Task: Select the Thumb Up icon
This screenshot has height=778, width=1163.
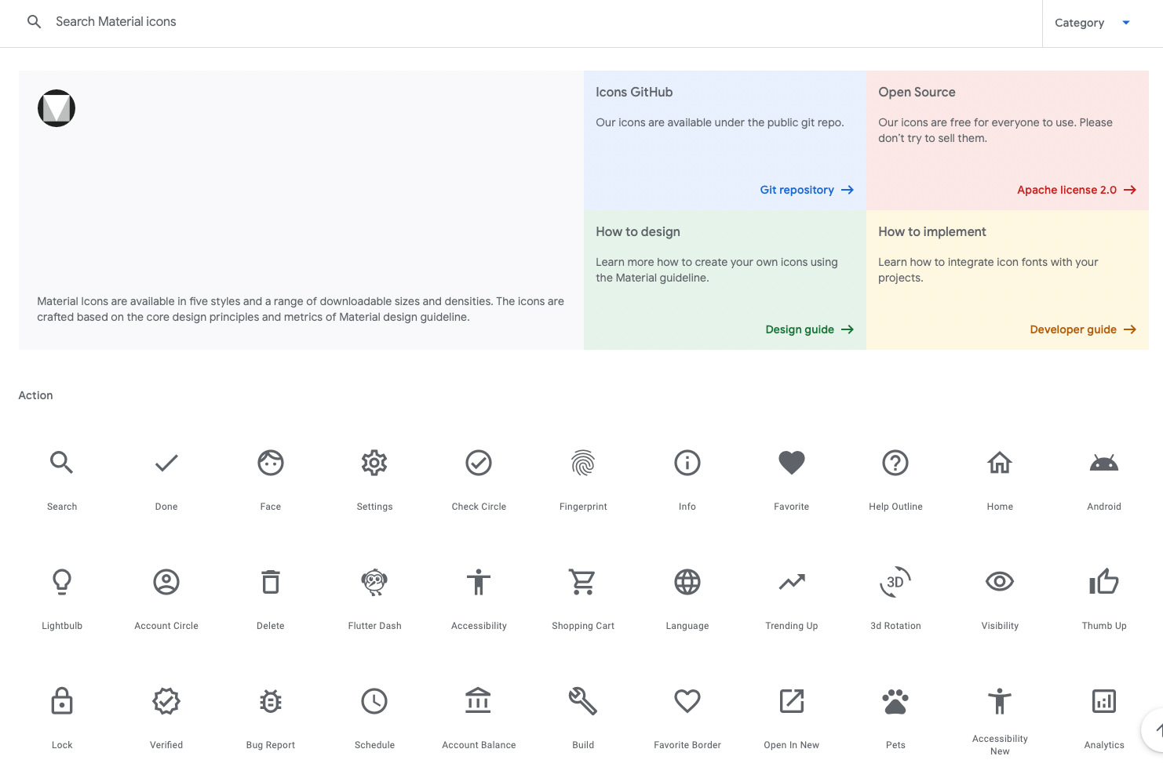Action: click(1103, 583)
